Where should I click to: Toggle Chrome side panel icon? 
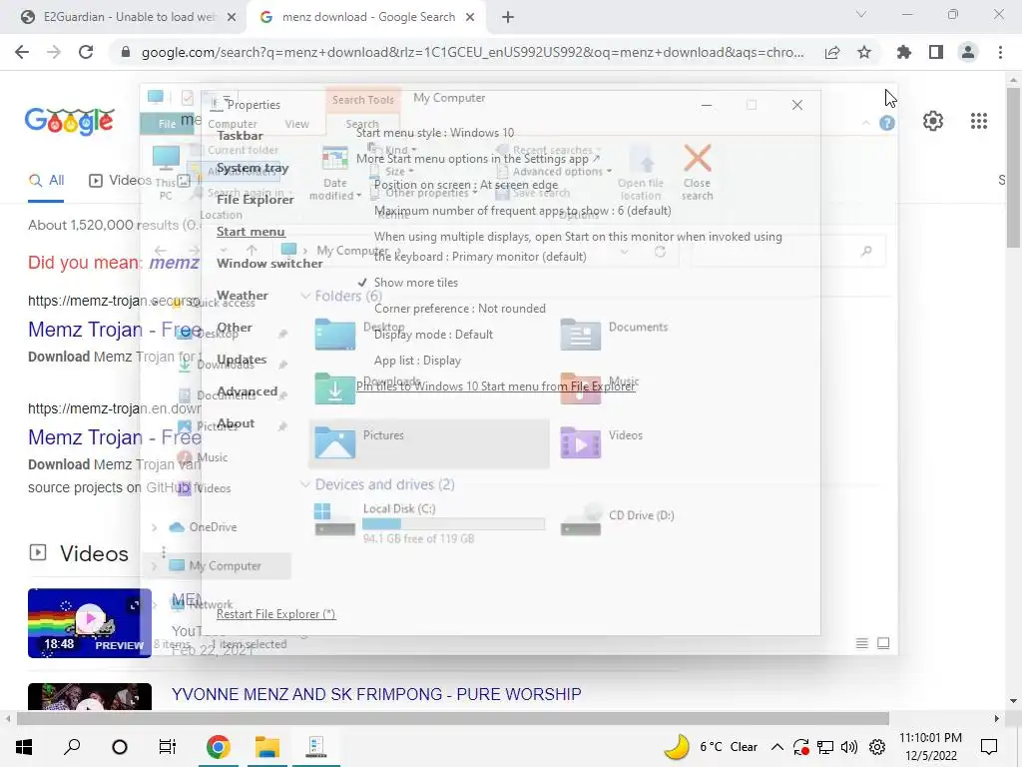(936, 52)
